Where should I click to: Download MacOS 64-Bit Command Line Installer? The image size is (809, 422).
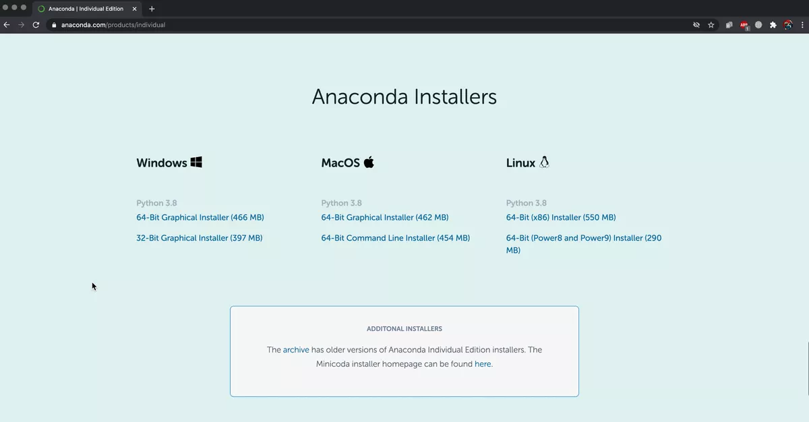(396, 238)
